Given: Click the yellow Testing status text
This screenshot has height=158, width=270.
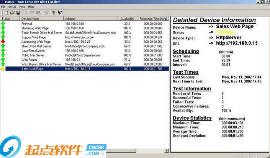Looking at the screenshot, I should (224, 32).
